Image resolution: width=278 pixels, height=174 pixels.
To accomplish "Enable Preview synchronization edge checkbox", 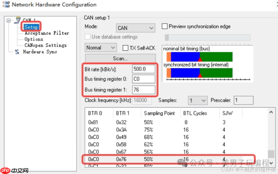I will pos(165,26).
